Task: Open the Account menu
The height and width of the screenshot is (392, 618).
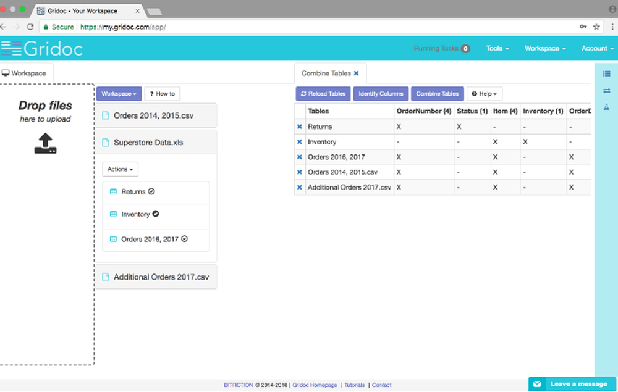Action: tap(595, 48)
